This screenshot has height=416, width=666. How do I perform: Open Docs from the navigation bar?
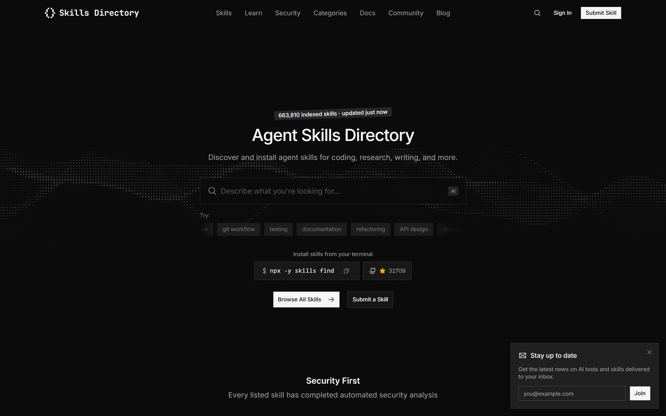[x=367, y=13]
